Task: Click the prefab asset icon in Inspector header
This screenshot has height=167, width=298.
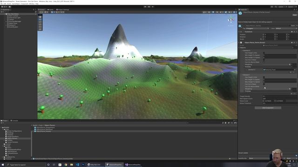Action: click(240, 13)
